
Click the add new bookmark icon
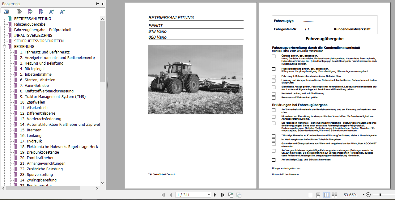(x=30, y=12)
